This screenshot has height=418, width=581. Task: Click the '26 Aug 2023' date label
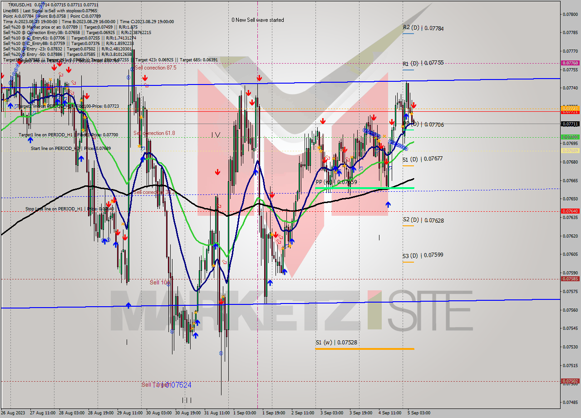13,413
